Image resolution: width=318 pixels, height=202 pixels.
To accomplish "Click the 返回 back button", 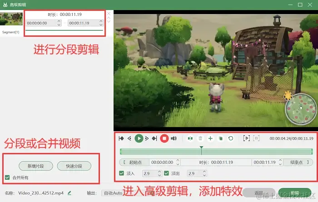I will [x=259, y=193].
